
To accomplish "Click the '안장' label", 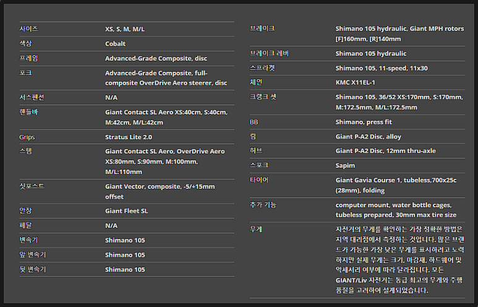I will (x=25, y=211).
